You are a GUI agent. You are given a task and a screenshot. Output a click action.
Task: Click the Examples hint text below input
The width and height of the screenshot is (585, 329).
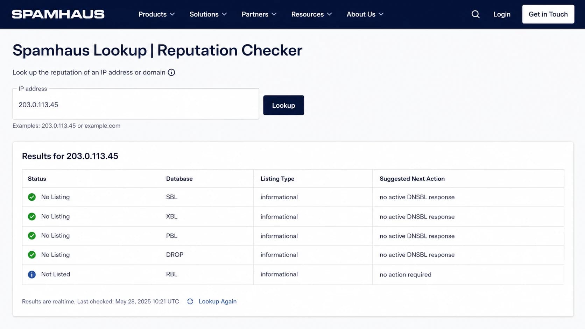click(x=66, y=126)
